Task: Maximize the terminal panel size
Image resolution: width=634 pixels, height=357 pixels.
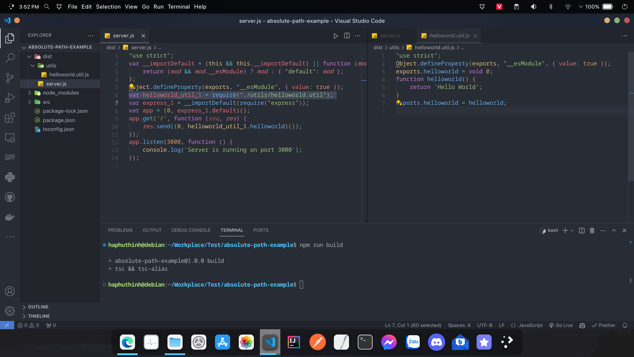Action: pos(614,230)
